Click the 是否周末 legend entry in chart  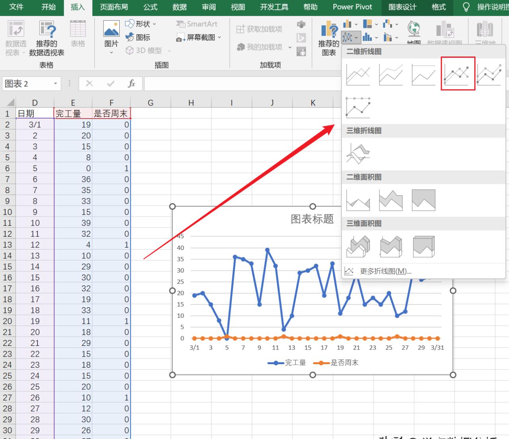[336, 363]
